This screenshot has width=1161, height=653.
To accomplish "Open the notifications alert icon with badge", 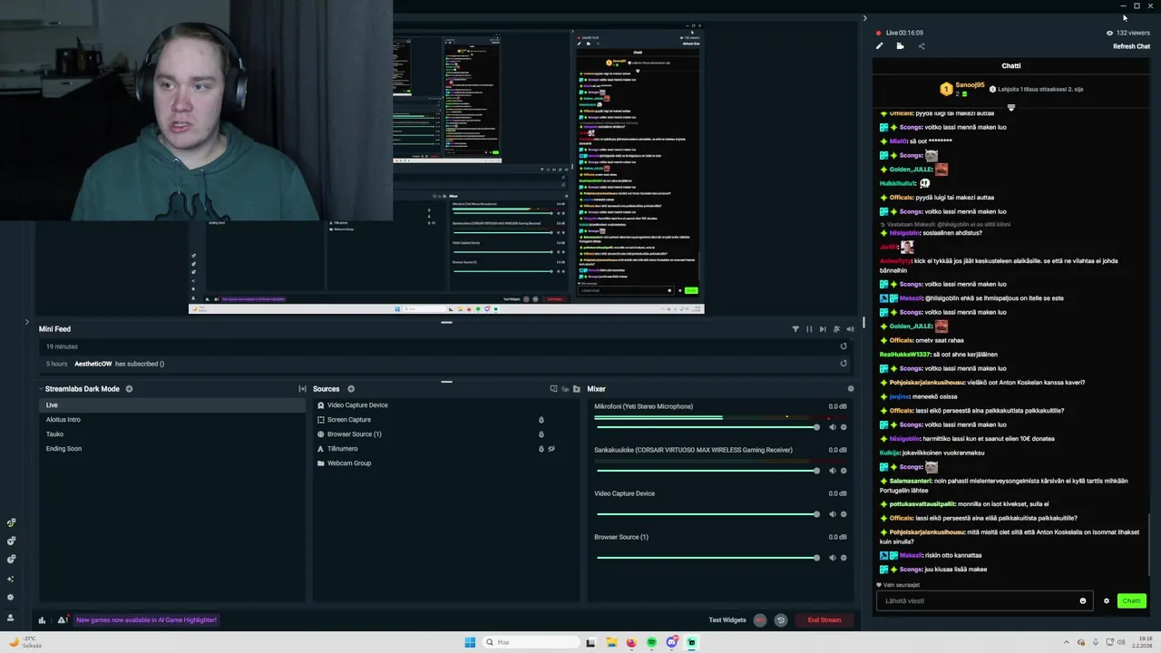I will click(x=62, y=620).
